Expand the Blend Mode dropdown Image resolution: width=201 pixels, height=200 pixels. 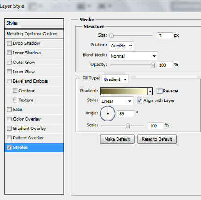pos(133,56)
